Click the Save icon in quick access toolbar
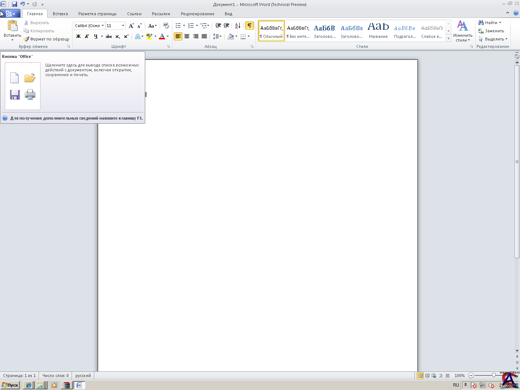Viewport: 520px width, 390px height. pyautogui.click(x=14, y=4)
